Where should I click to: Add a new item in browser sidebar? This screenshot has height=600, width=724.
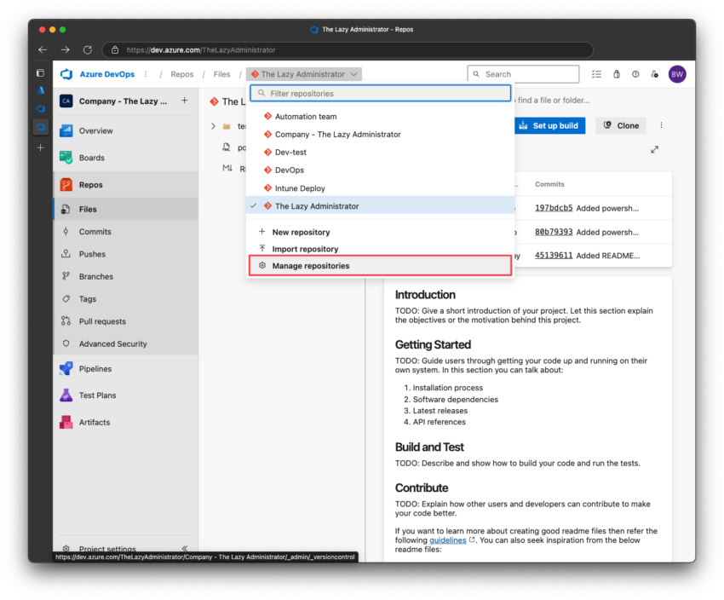pos(41,147)
